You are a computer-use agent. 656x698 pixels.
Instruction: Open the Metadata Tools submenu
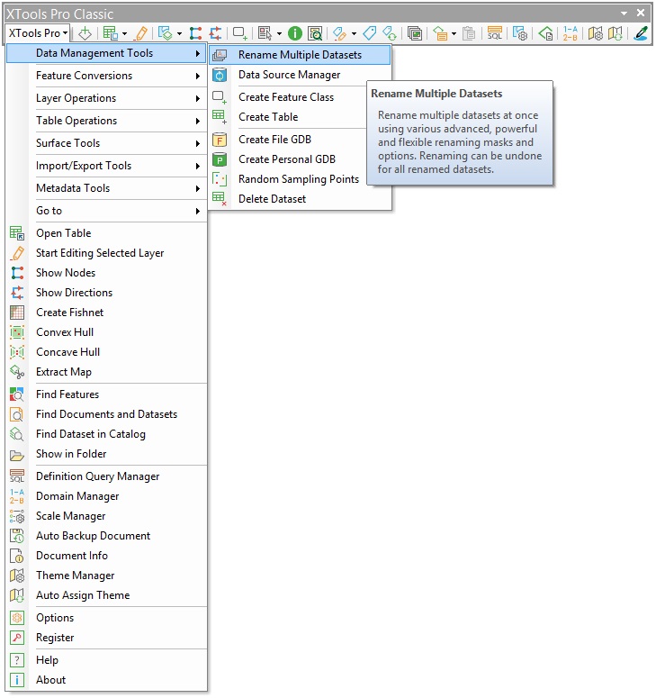click(107, 188)
